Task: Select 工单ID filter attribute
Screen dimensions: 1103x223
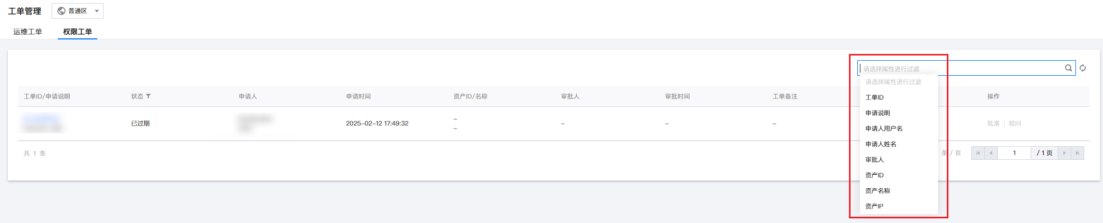Action: [874, 97]
